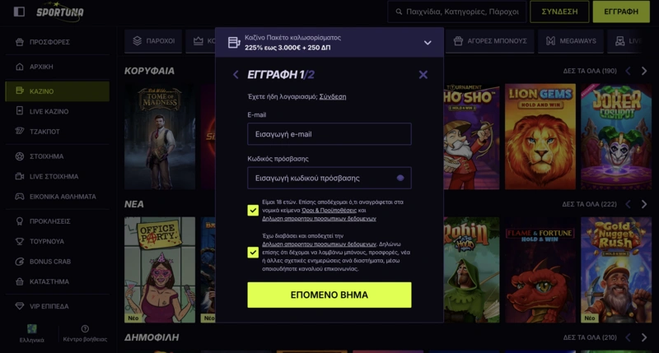Select the ΑΓΟΡΕΣ ΜΠΟΝΟΥΣ tab
Image resolution: width=659 pixels, height=353 pixels.
pyautogui.click(x=490, y=41)
